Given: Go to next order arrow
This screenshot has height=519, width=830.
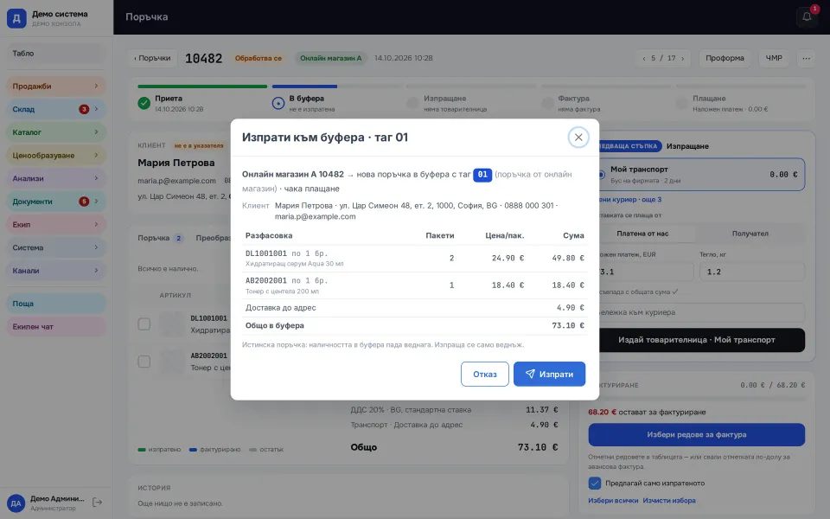Looking at the screenshot, I should [x=682, y=58].
